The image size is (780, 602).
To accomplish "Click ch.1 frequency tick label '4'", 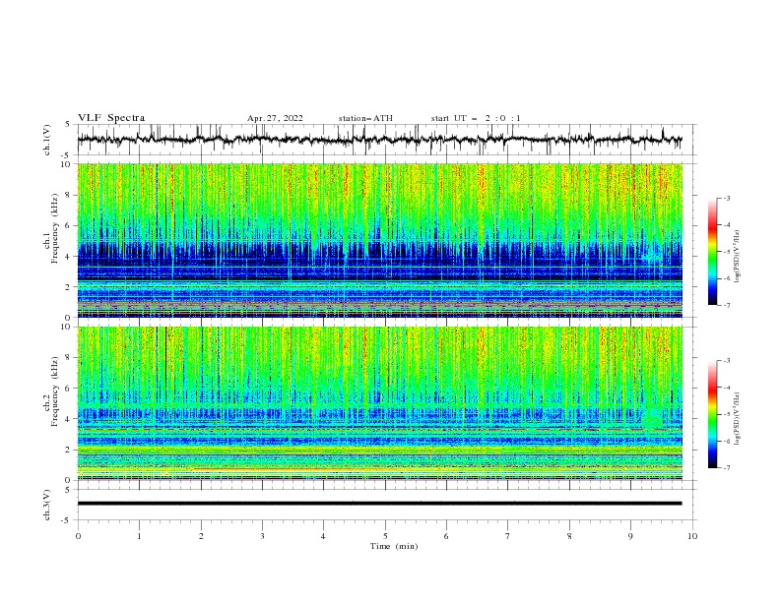I will (69, 257).
